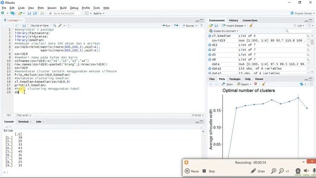The height and width of the screenshot is (178, 316).
Task: Refresh the current plot icon
Action: pyautogui.click(x=302, y=84)
